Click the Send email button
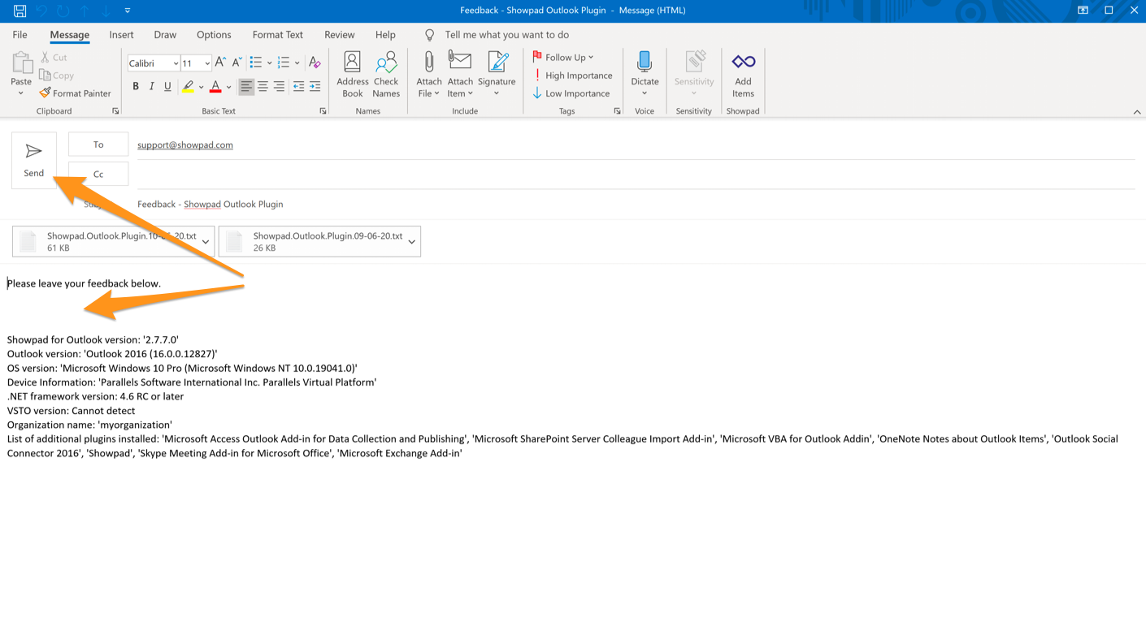 (34, 160)
